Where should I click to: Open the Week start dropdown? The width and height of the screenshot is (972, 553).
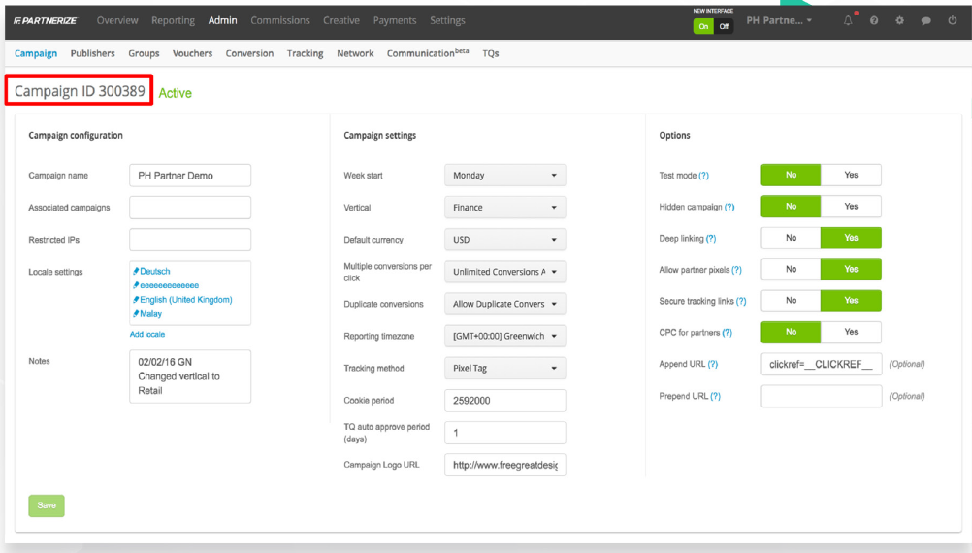coord(504,176)
